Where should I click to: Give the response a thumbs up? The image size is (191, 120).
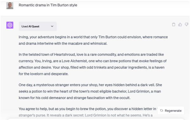[x=180, y=24]
